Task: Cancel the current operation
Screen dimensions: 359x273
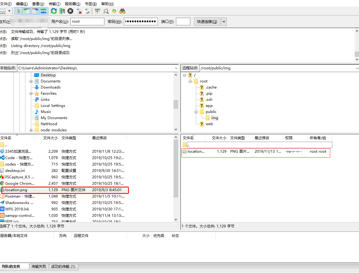Action: pos(70,11)
